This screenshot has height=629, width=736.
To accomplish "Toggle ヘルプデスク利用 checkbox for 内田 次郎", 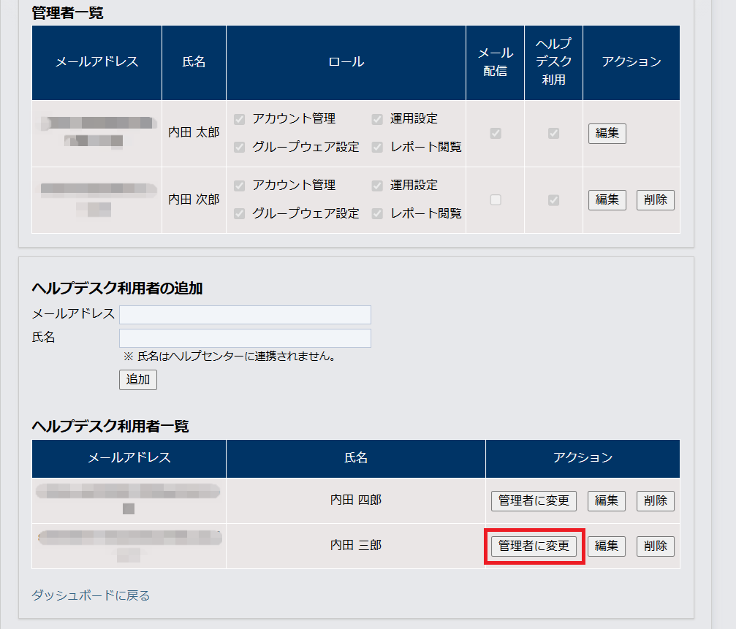I will [x=554, y=199].
